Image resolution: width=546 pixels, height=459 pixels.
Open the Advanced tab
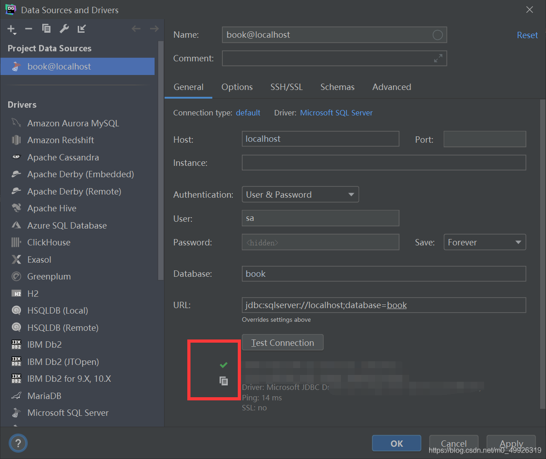point(391,87)
